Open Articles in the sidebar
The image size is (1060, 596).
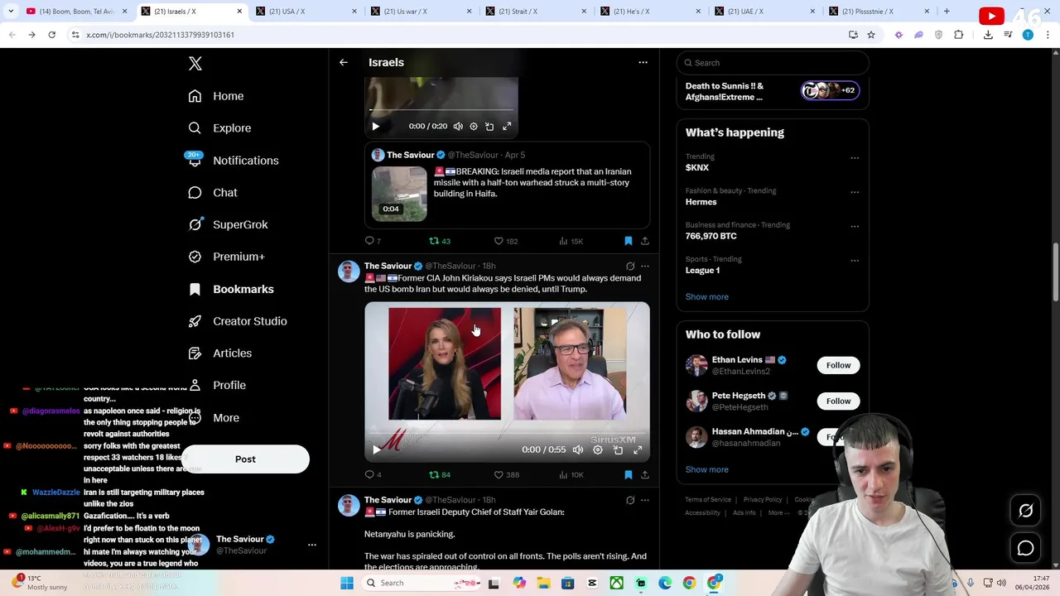(219, 353)
